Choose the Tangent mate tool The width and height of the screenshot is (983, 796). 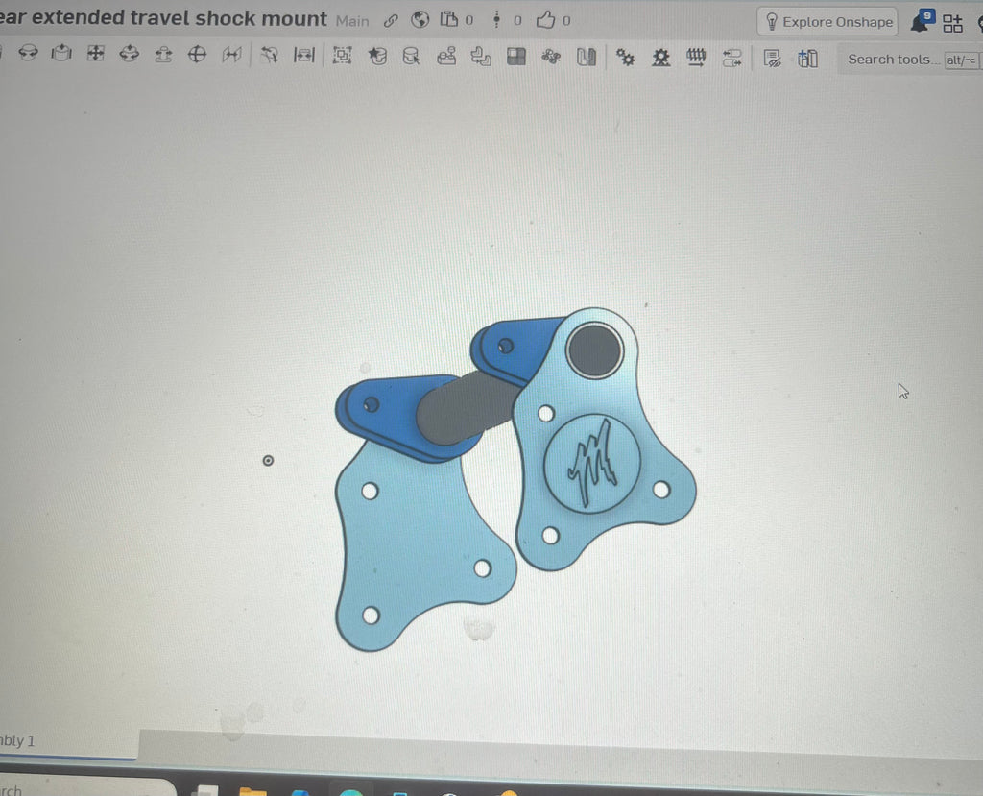pos(270,56)
